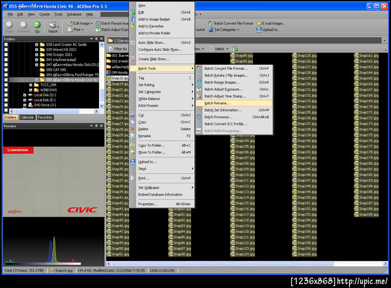Click the Copy To Folder icon
Viewport: 391px width, 288px height.
(132, 146)
